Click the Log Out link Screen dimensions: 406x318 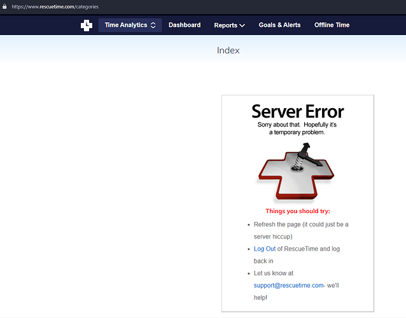[x=265, y=249]
